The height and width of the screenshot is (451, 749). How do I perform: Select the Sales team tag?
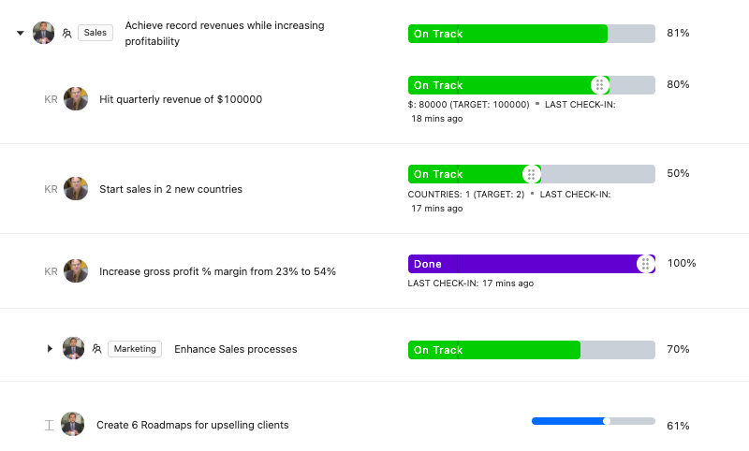95,33
